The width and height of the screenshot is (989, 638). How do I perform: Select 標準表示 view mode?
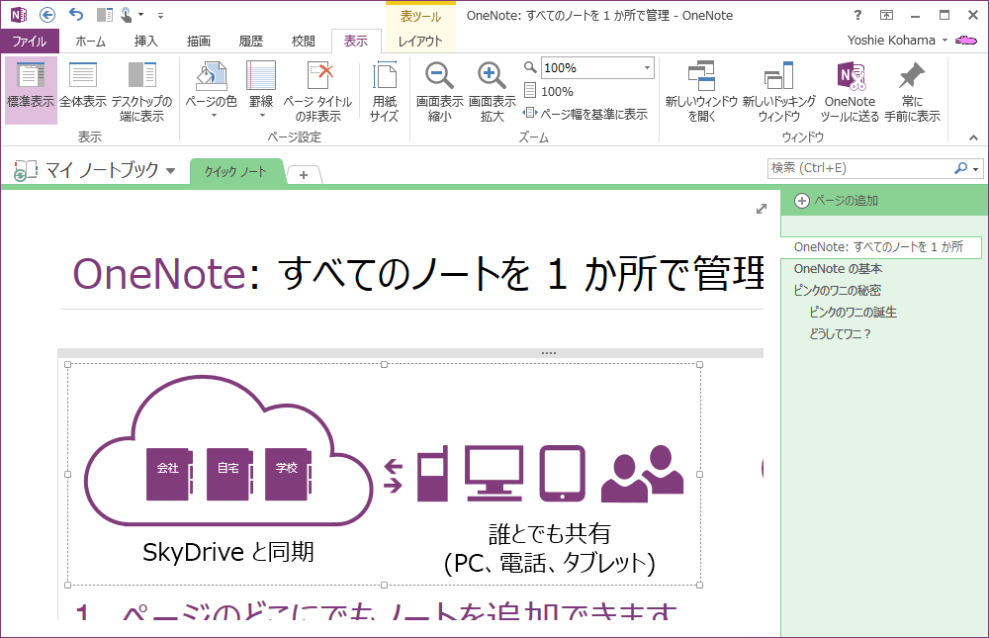point(31,90)
